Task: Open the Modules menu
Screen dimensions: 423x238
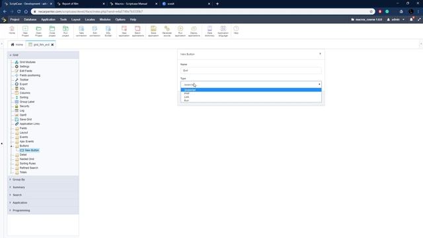Action: click(x=105, y=19)
